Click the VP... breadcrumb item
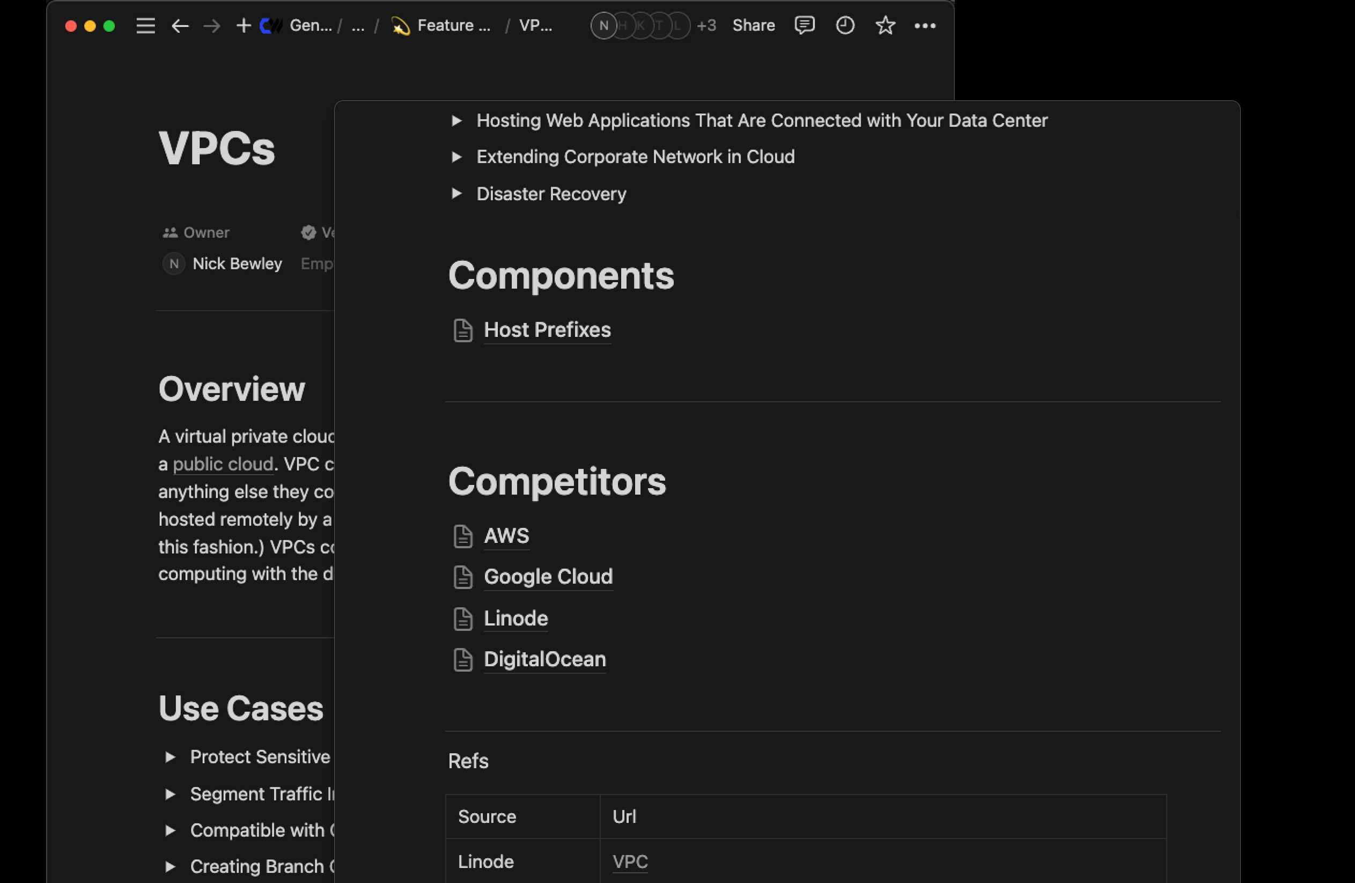 point(536,26)
